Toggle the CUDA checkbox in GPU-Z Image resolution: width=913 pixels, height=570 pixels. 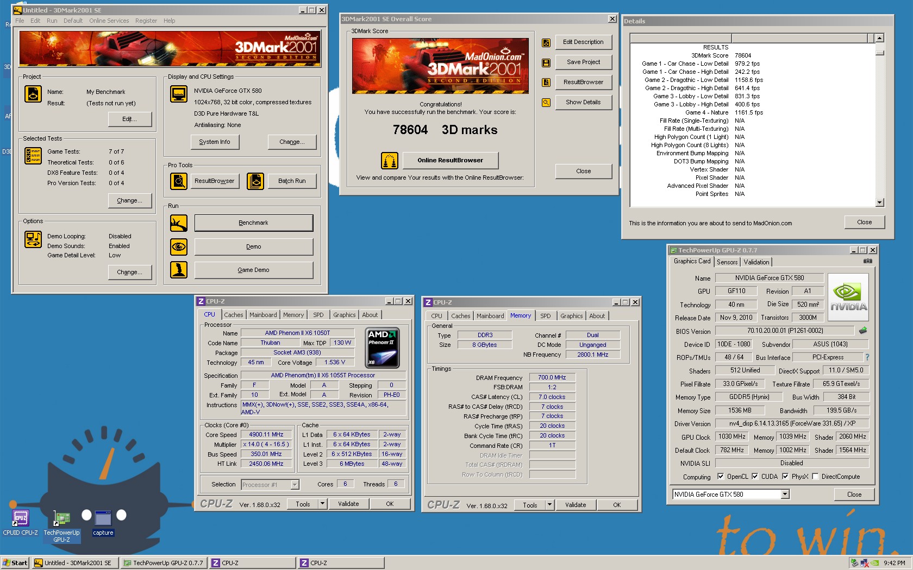tap(755, 477)
